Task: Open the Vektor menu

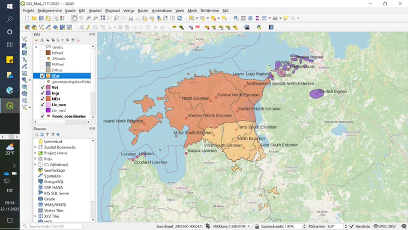Action: [128, 11]
